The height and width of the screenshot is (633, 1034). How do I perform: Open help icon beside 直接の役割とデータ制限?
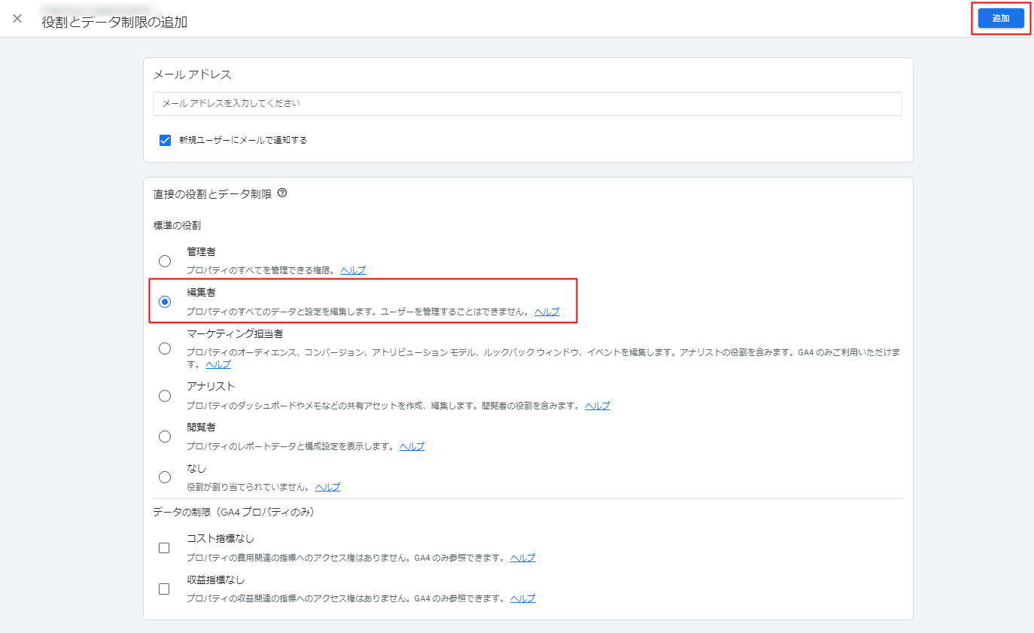(282, 193)
